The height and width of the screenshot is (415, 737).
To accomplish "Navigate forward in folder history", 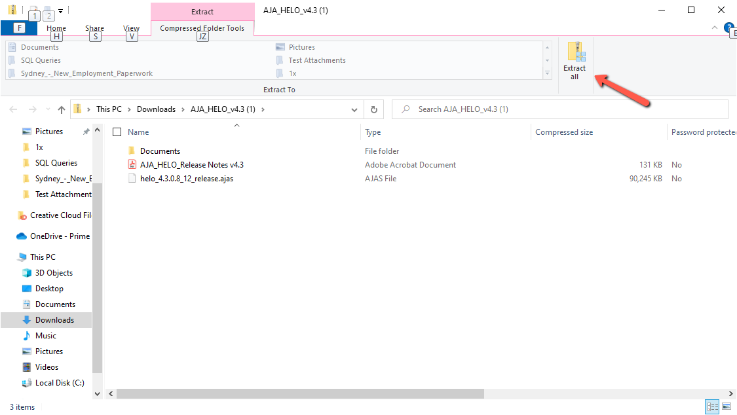I will [x=33, y=109].
